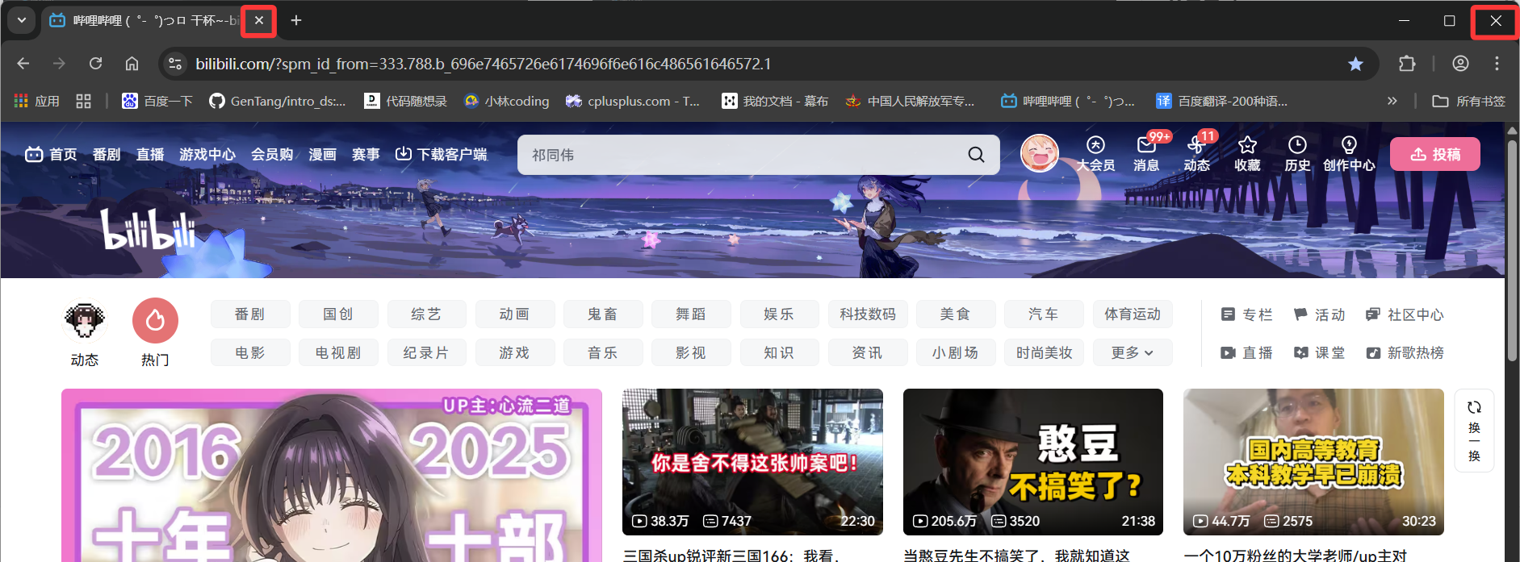This screenshot has height=562, width=1520.
Task: Open 会员购 in the top navigation
Action: pyautogui.click(x=272, y=154)
